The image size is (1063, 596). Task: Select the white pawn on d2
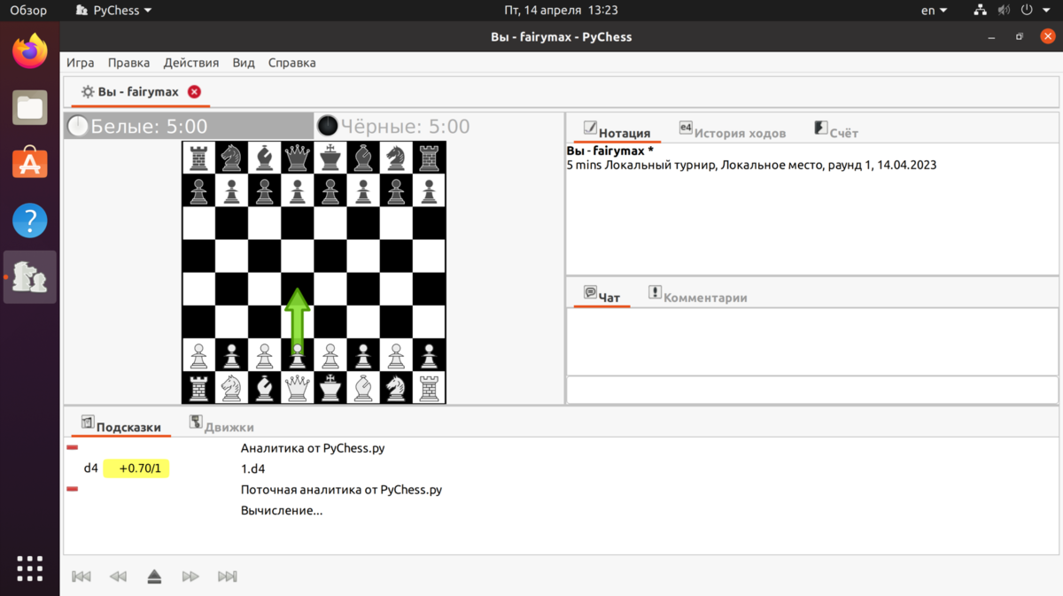click(x=298, y=355)
